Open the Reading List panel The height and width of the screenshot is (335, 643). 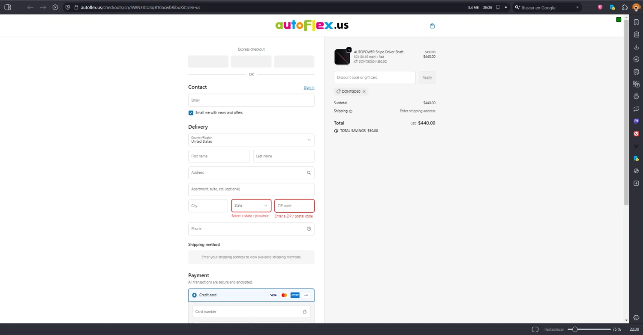(x=636, y=34)
